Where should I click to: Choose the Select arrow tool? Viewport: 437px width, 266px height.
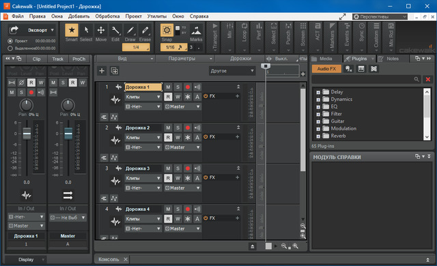[x=86, y=30]
